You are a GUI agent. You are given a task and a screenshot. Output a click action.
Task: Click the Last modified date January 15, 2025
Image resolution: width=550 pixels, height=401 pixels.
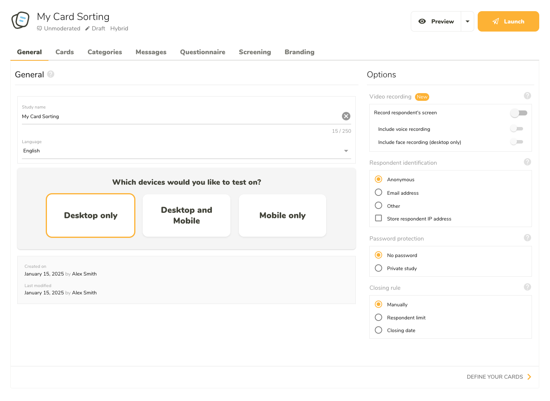44,293
